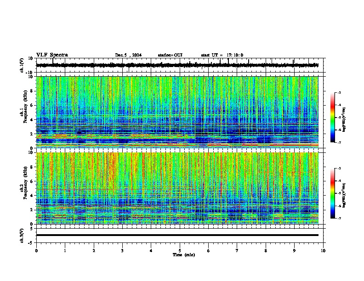Click the "-3" value on ch.2 colorbar

339,169
